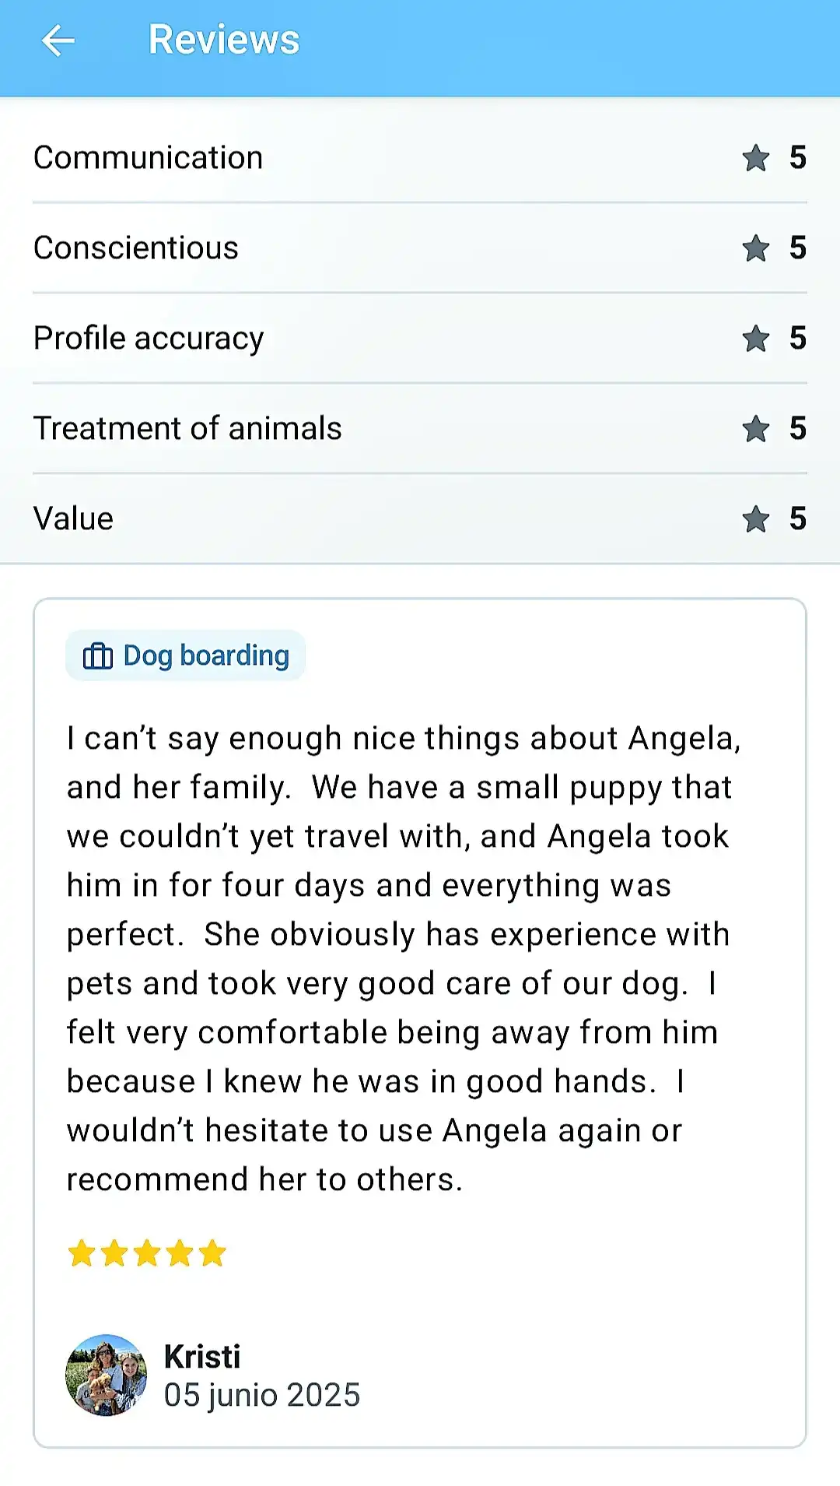Click the Communication rating star icon
Viewport: 840px width, 1486px height.
tap(755, 158)
